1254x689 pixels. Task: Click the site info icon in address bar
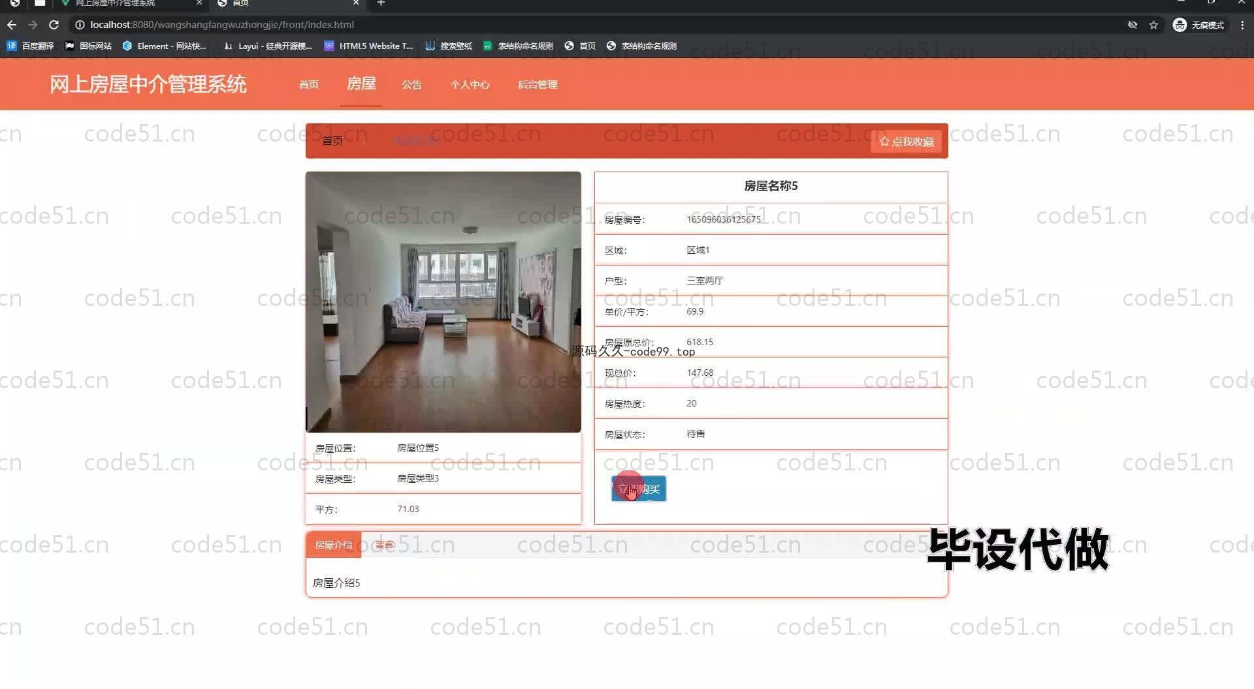(80, 25)
